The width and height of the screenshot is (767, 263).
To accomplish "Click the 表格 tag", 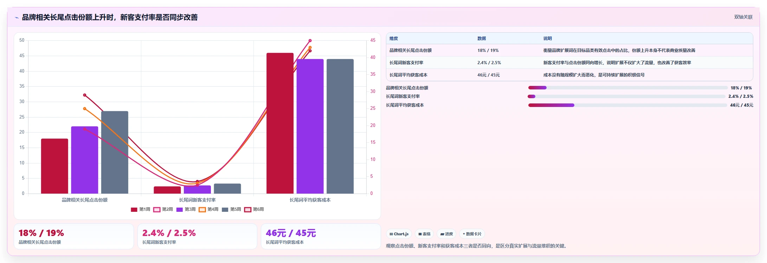I will 424,234.
